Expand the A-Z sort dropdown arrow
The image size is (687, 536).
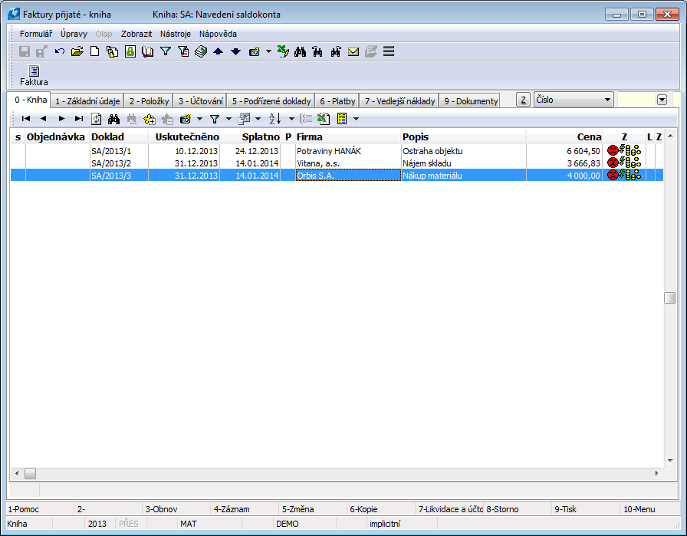point(291,119)
